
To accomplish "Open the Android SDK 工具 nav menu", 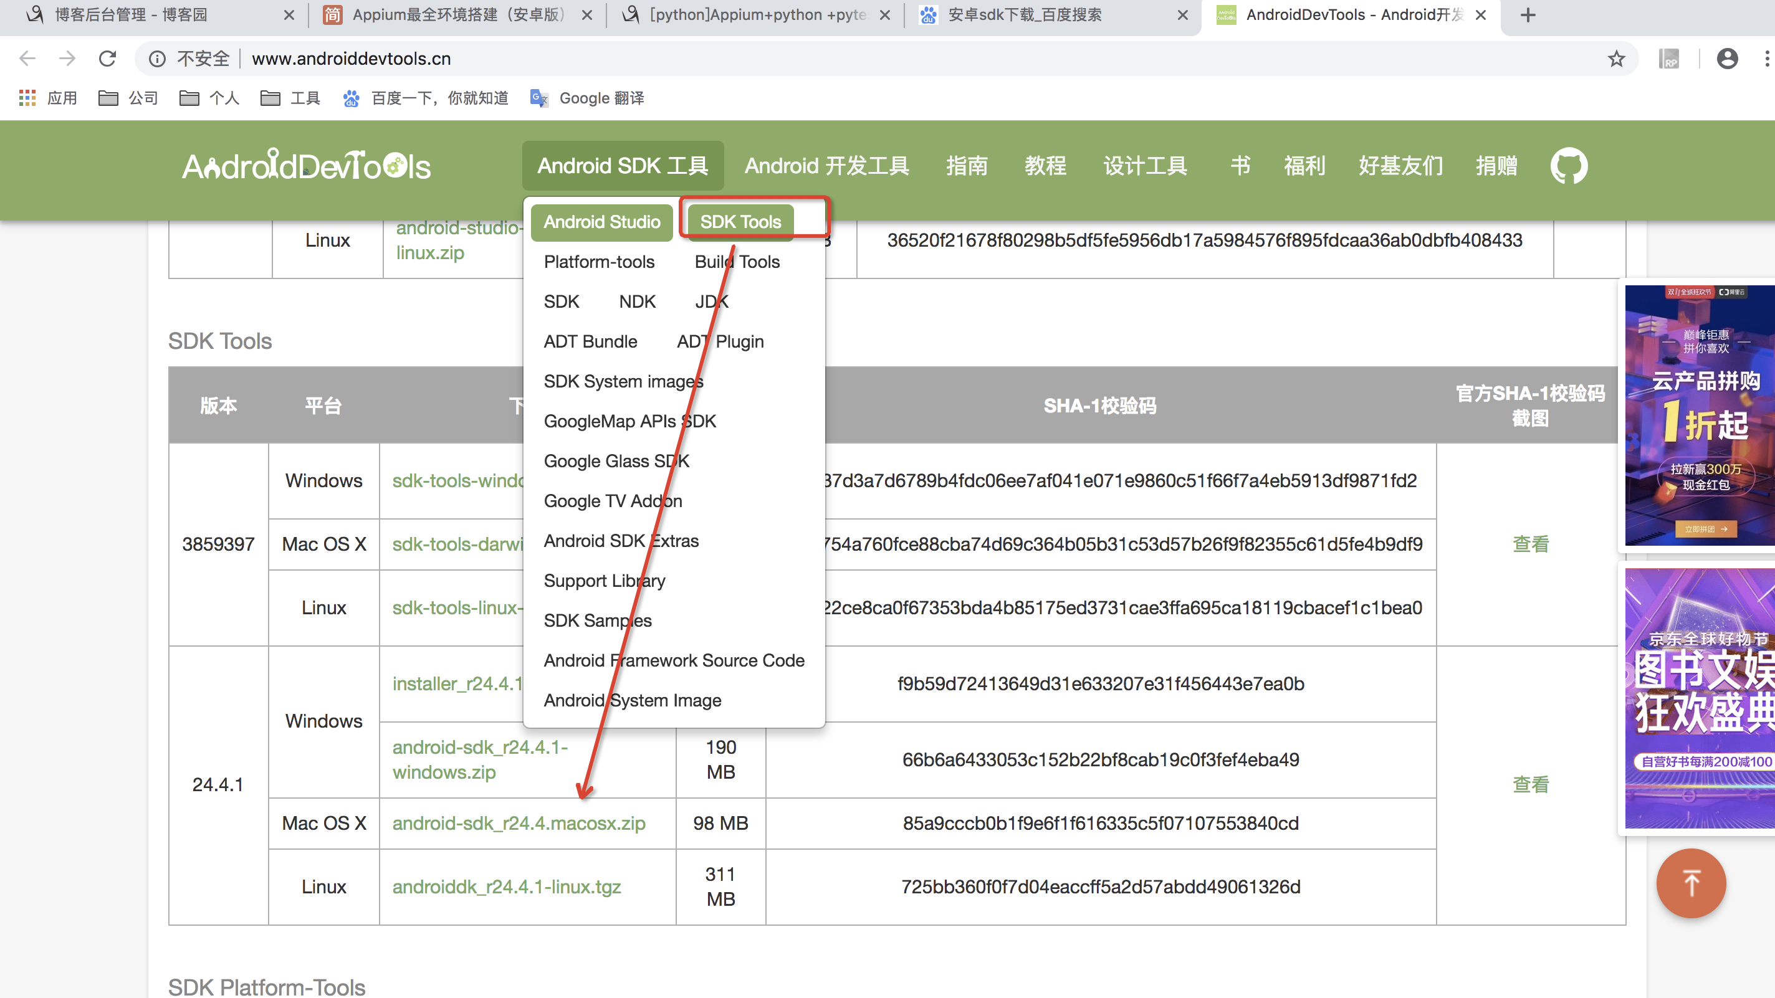I will [x=623, y=166].
